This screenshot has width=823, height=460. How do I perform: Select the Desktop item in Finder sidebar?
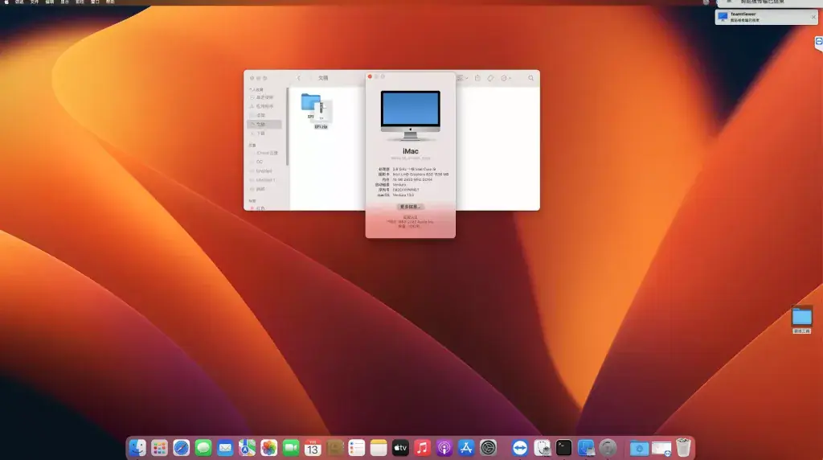coord(264,115)
